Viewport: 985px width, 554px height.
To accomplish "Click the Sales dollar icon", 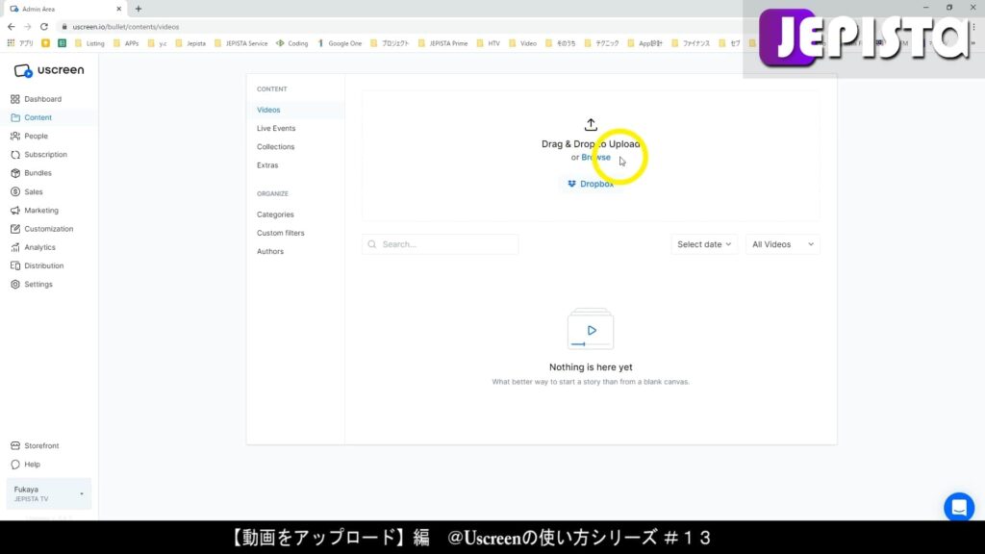I will 15,191.
